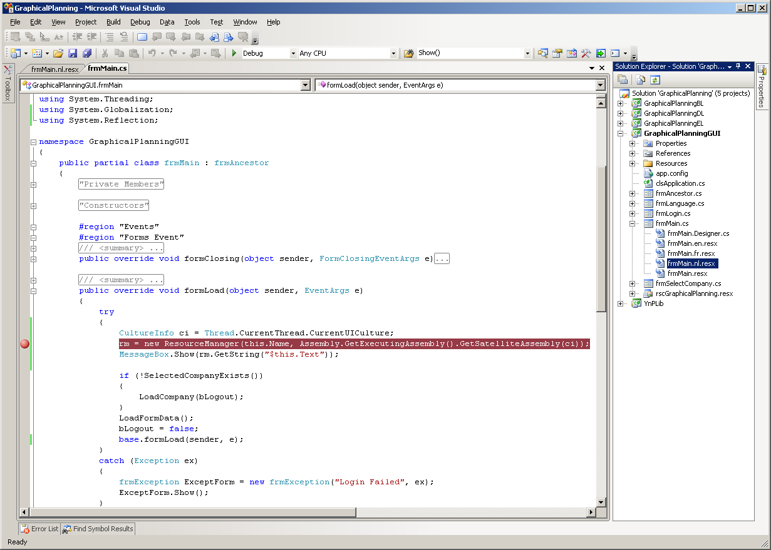
Task: Open the Properties pane via Solution Explorer toolbar icon
Action: click(x=623, y=79)
